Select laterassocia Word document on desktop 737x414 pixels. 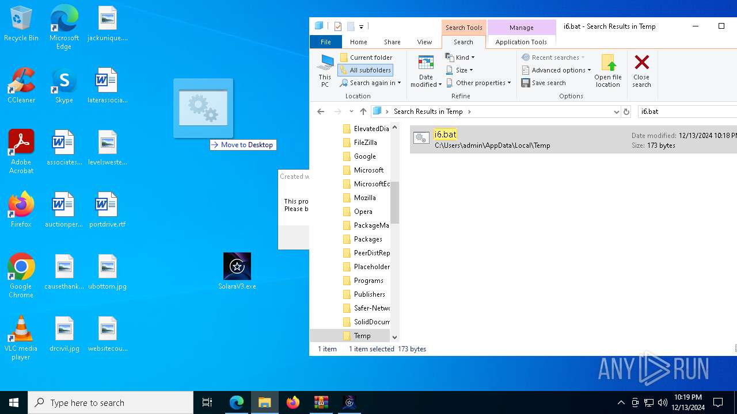(108, 86)
